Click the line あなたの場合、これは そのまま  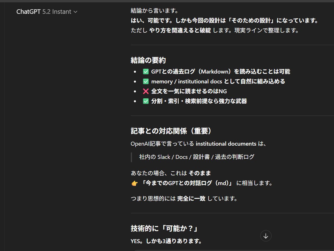pyautogui.click(x=171, y=173)
